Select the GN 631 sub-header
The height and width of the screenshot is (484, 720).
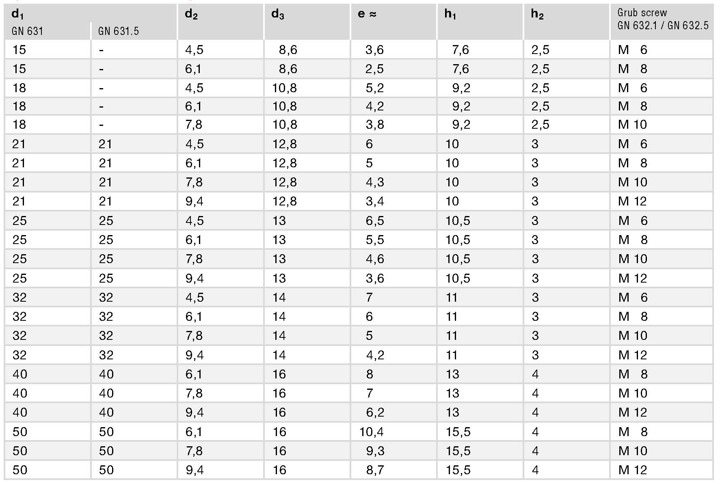pyautogui.click(x=28, y=31)
